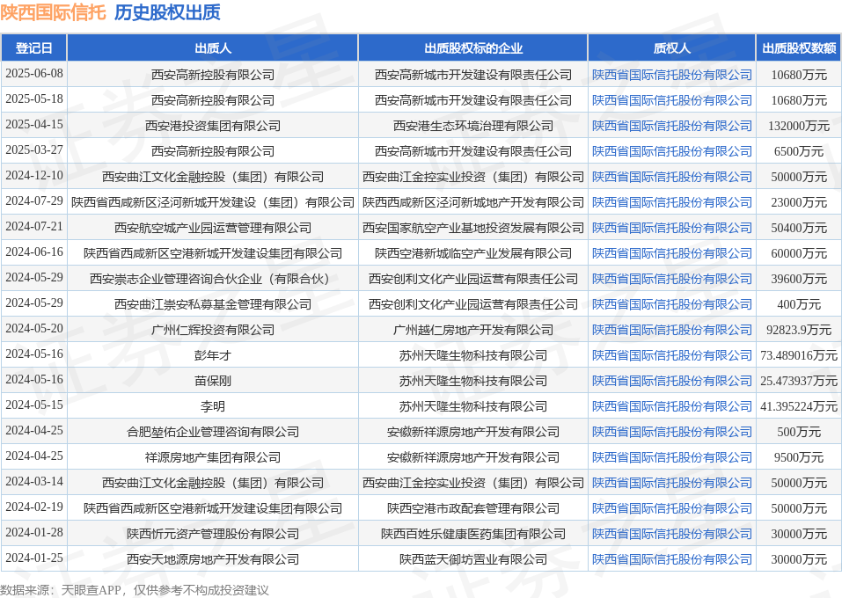Select the date cell 2025-03-27
The image size is (842, 598).
tap(33, 150)
